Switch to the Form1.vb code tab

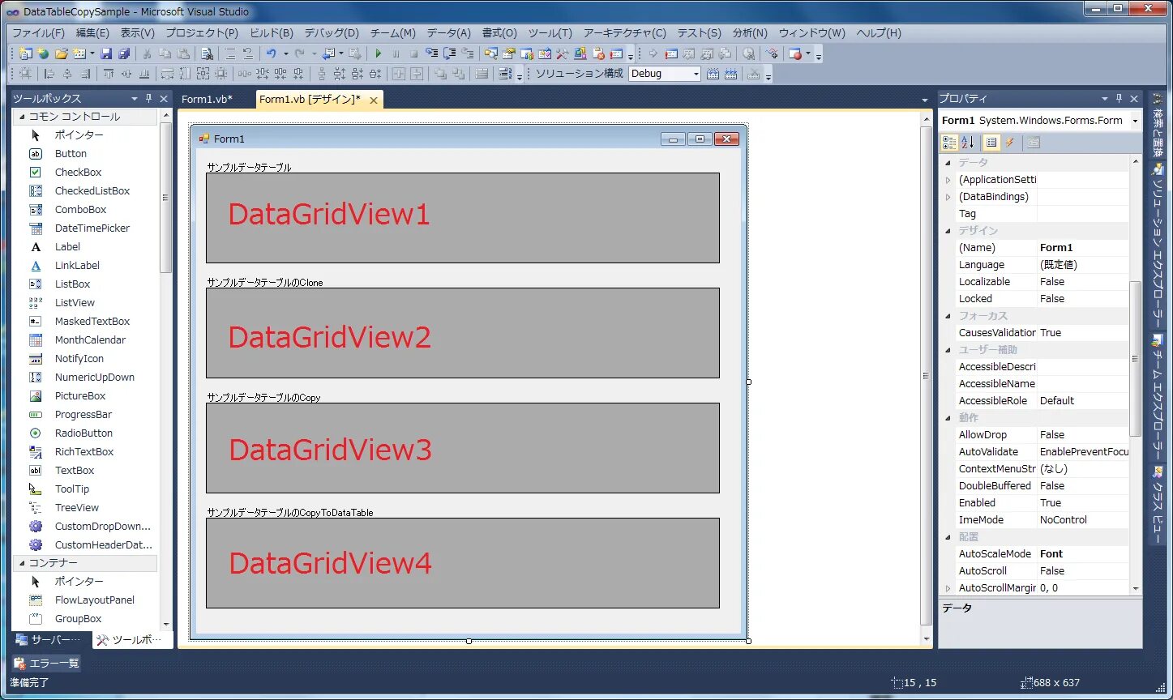tap(205, 99)
